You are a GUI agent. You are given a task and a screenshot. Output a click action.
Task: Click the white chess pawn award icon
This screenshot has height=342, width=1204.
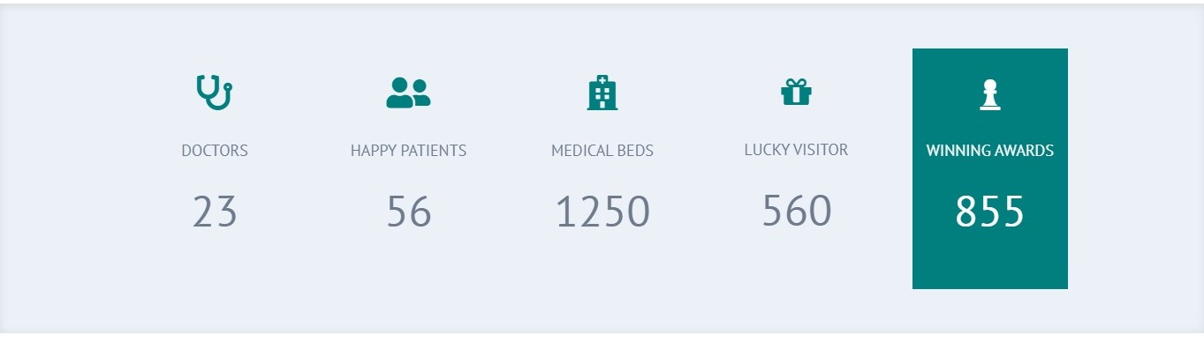[x=990, y=95]
